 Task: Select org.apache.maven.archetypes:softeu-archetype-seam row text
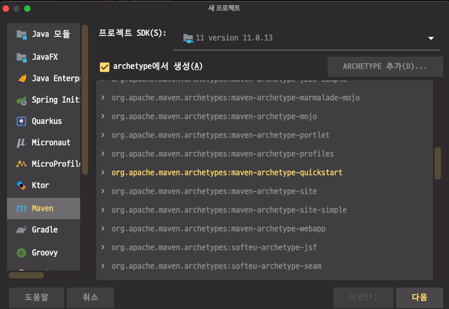(216, 266)
